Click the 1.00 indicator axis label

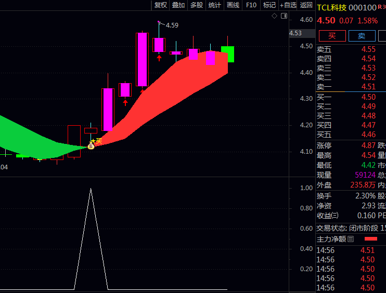[306, 188]
